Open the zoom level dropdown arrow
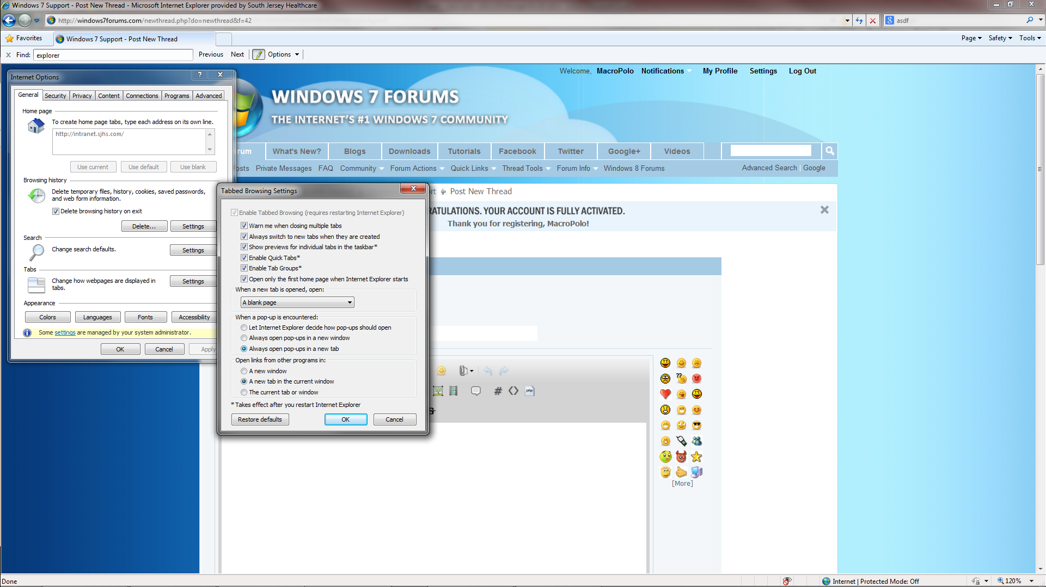The width and height of the screenshot is (1046, 587). [1031, 581]
